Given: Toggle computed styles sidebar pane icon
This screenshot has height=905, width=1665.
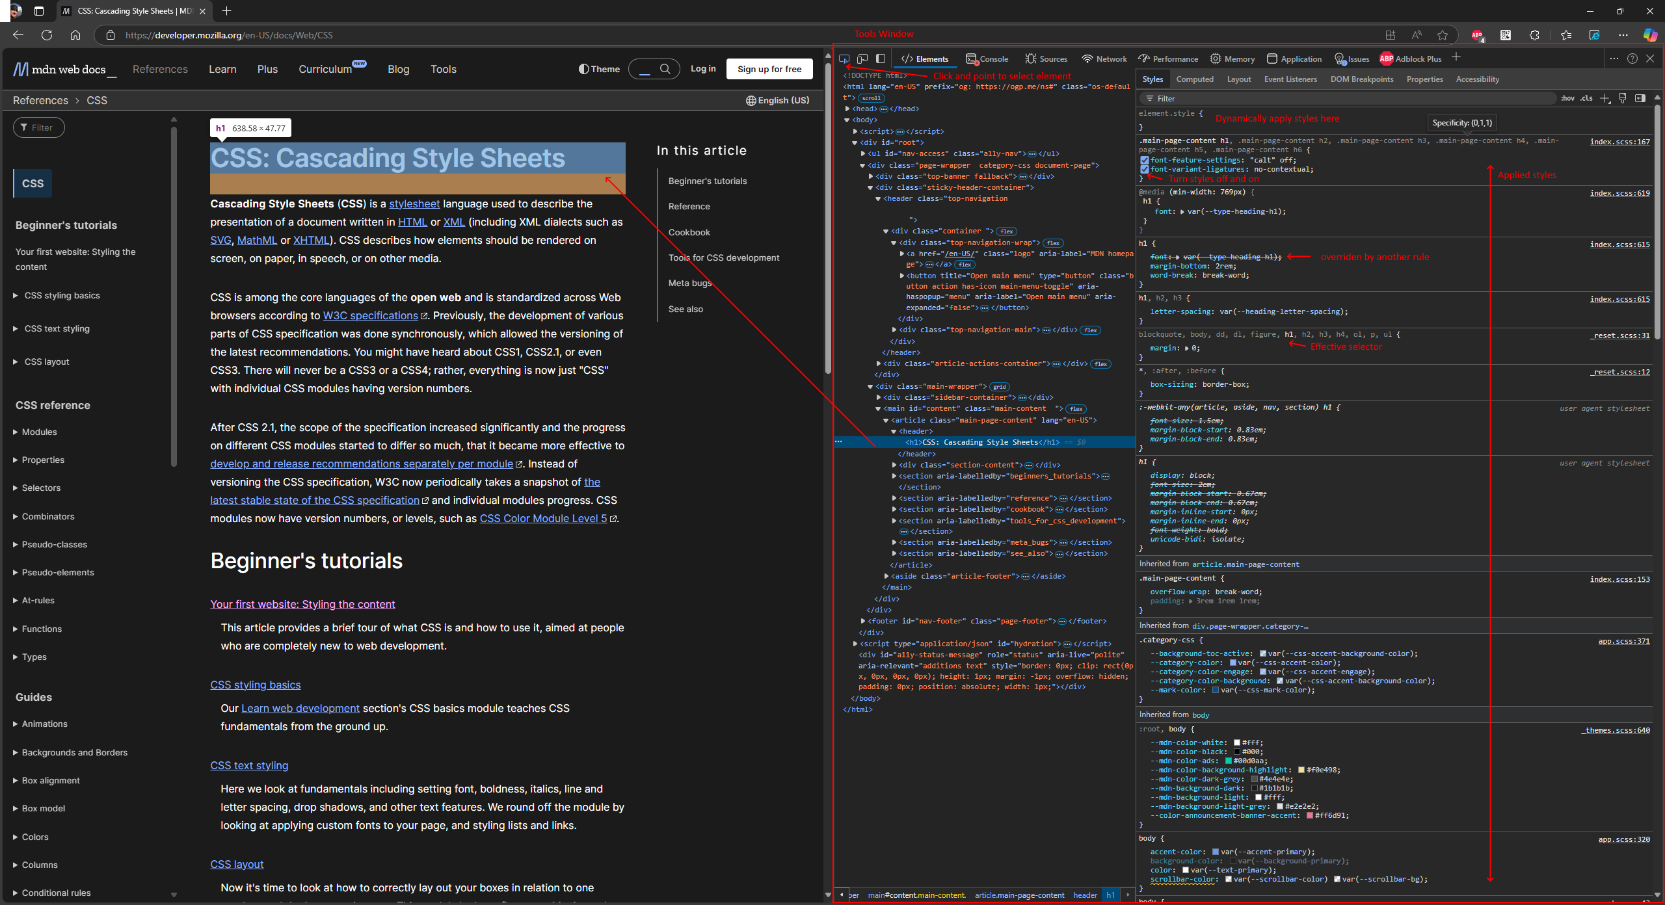Looking at the screenshot, I should pos(1640,98).
